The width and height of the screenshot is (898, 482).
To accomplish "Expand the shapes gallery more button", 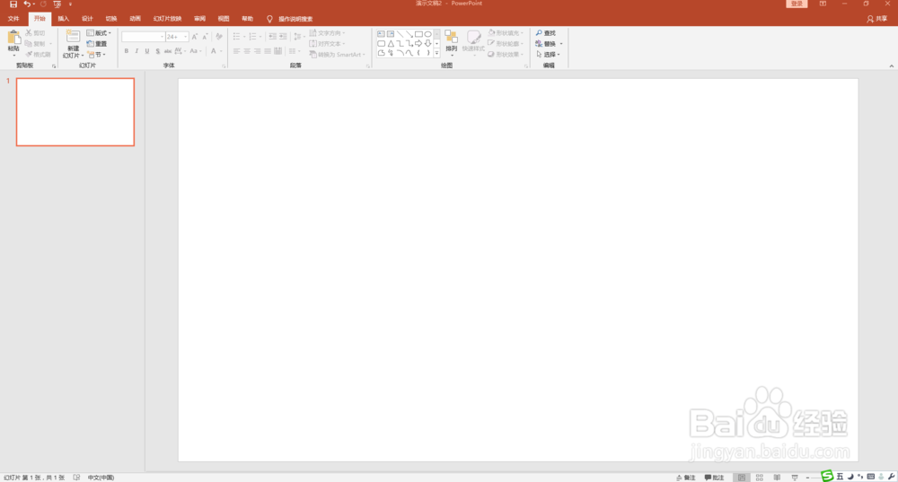I will 436,53.
